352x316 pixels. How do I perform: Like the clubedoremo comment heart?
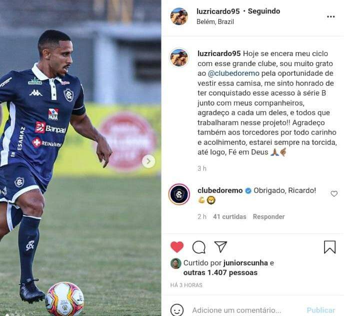click(x=334, y=194)
